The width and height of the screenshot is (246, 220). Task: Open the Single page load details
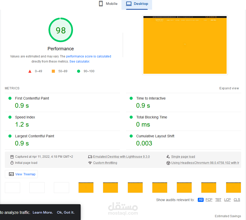tap(183, 157)
